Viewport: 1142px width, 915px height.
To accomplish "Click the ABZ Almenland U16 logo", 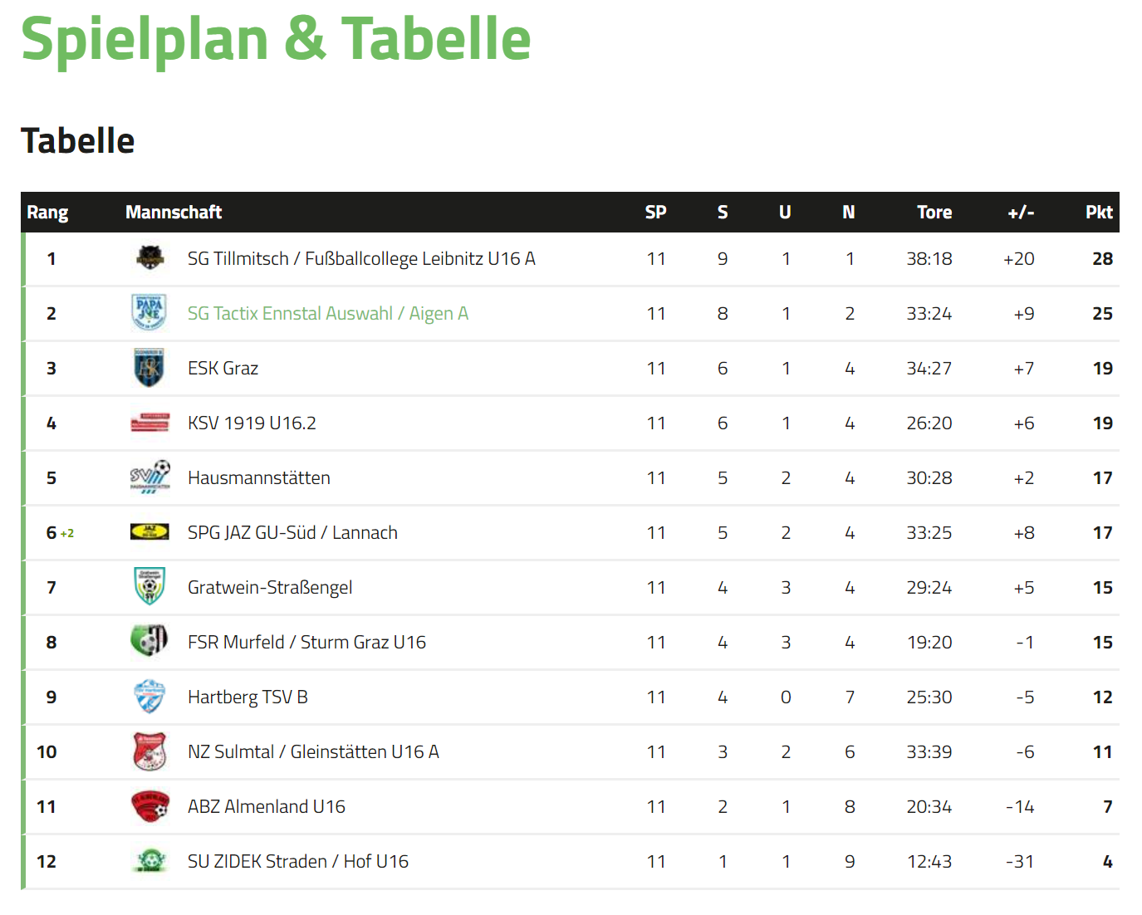I will click(x=150, y=806).
